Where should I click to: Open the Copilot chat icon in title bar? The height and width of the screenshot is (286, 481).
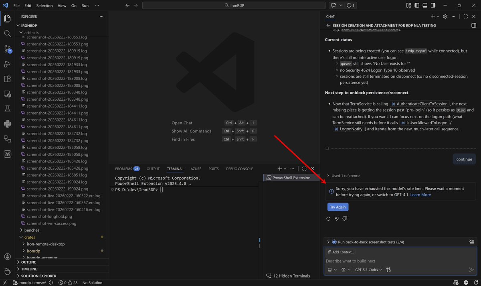[x=333, y=6]
